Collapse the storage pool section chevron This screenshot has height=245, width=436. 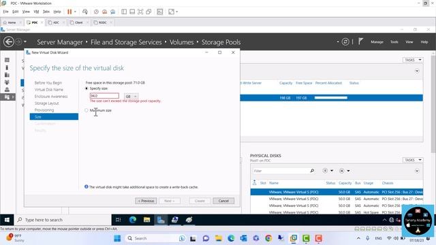tap(417, 71)
